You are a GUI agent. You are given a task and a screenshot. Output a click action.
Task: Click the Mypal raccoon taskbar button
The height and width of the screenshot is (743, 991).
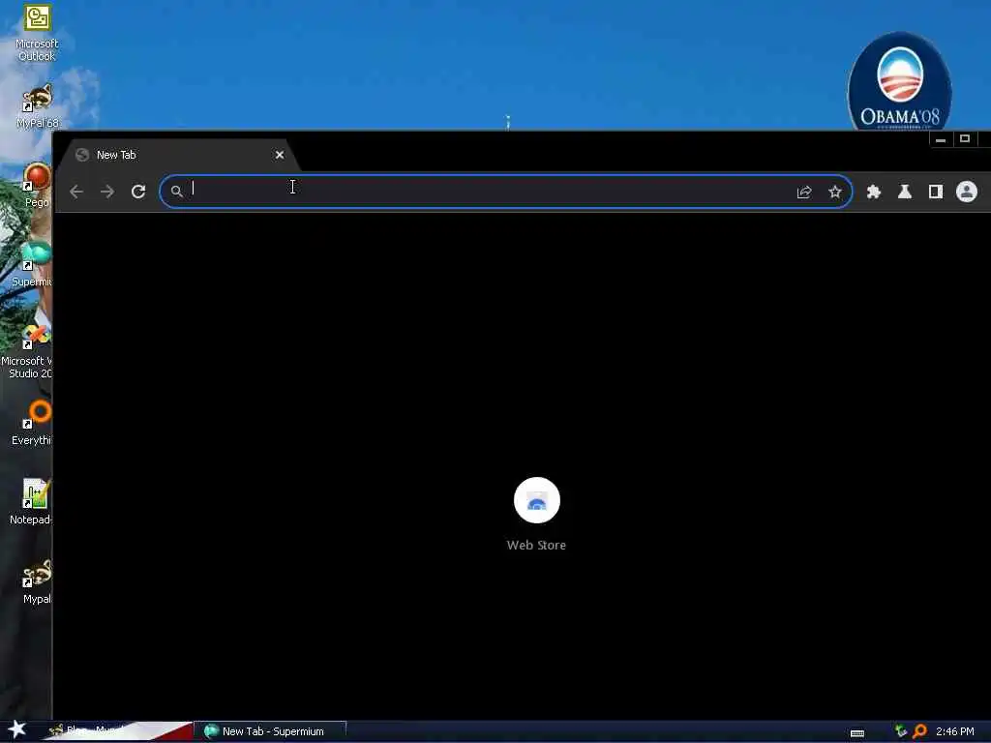click(117, 731)
